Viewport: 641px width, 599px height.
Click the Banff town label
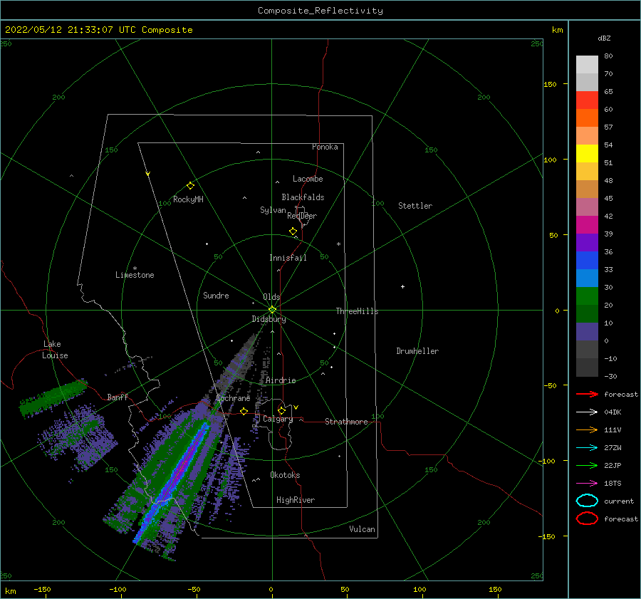coord(118,397)
